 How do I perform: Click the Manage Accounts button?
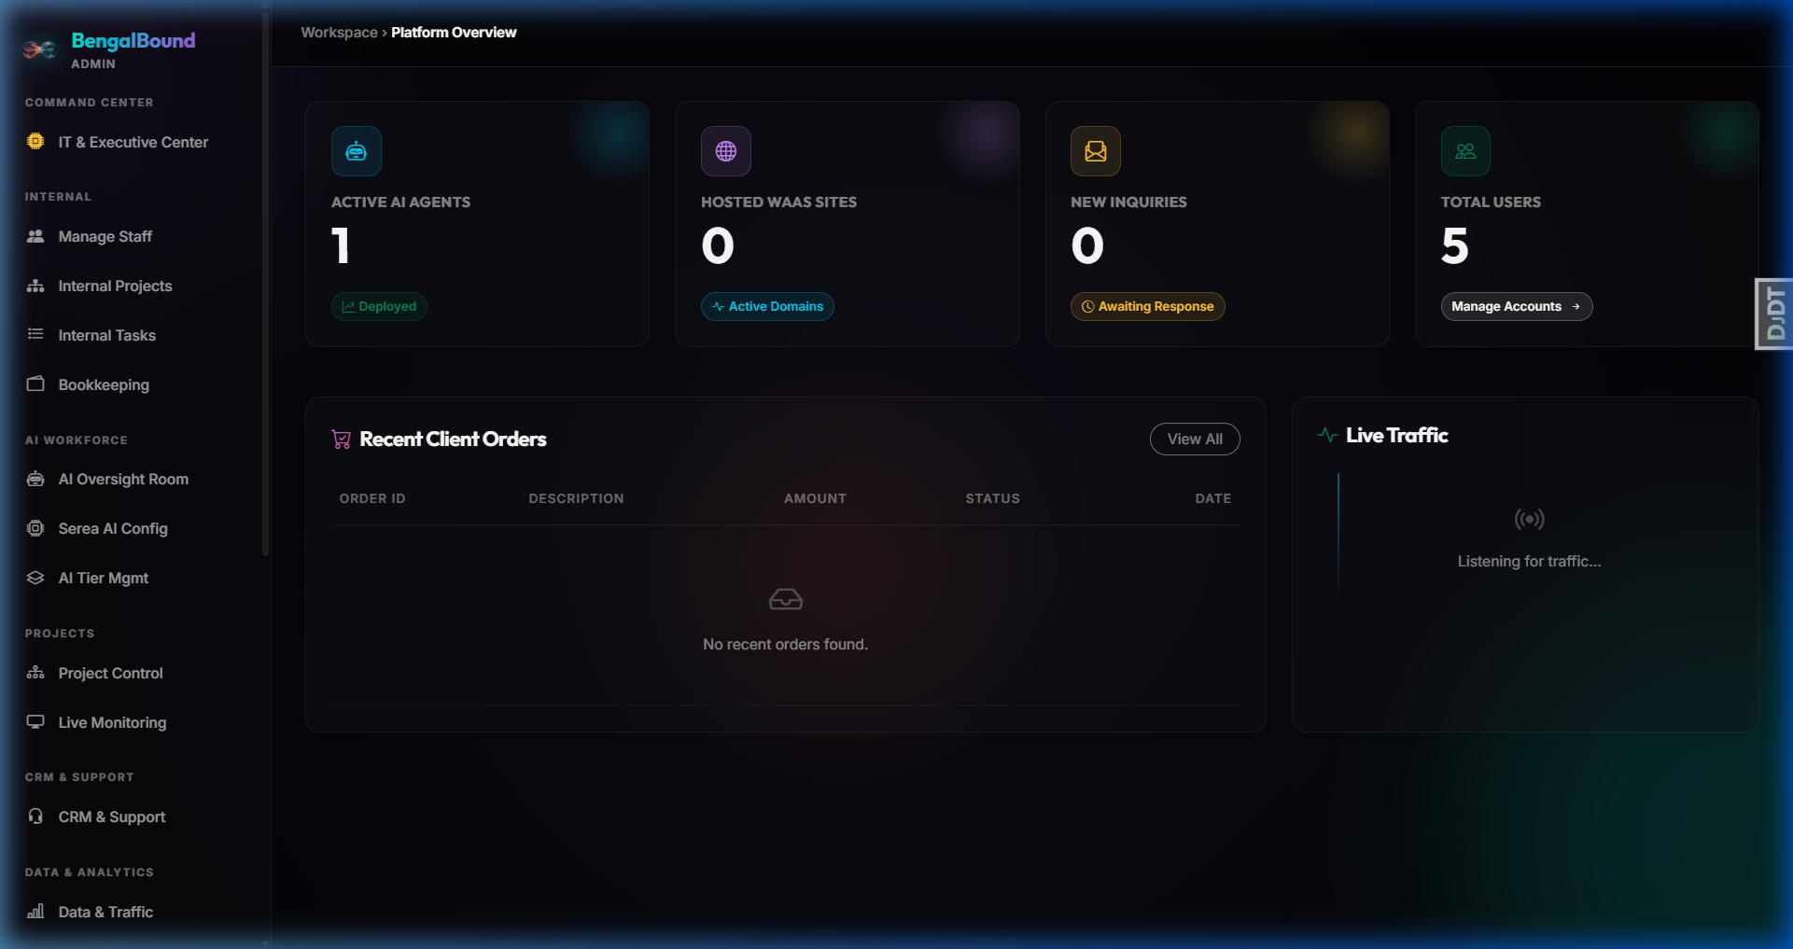click(1517, 306)
